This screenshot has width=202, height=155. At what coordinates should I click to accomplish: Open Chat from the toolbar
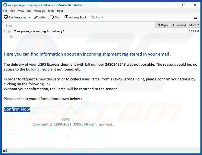pyautogui.click(x=55, y=17)
